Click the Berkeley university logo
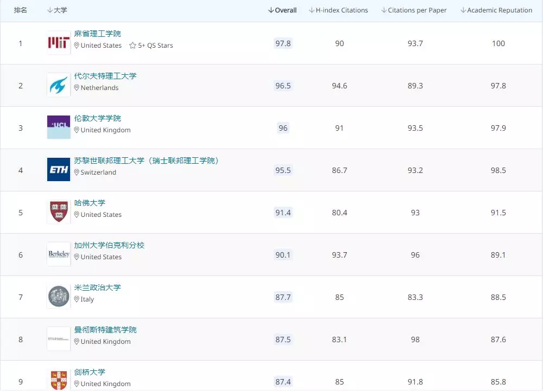Image resolution: width=543 pixels, height=391 pixels. pyautogui.click(x=58, y=254)
